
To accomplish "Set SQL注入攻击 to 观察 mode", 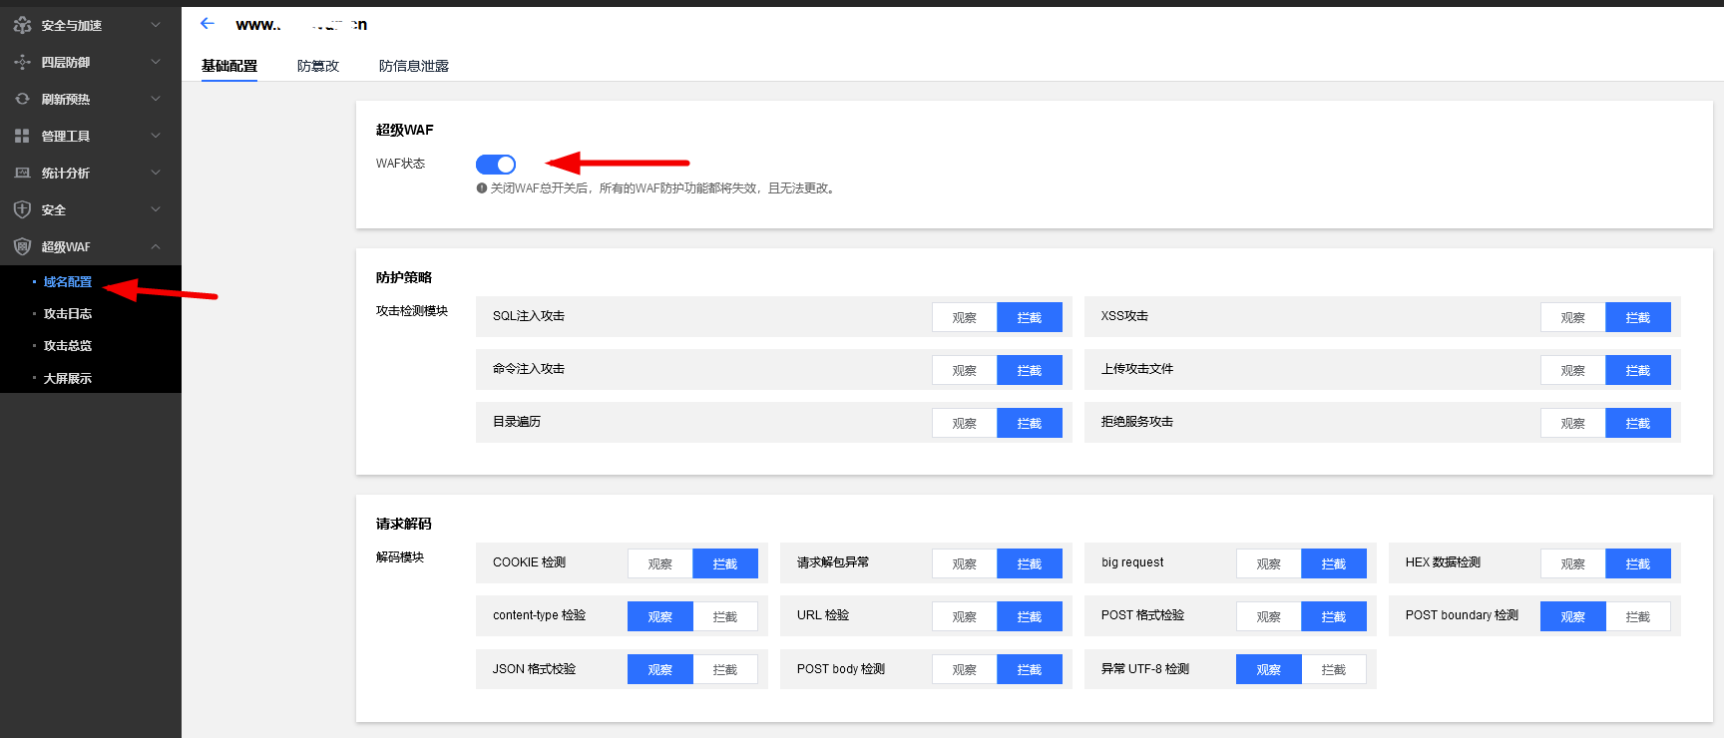I will (x=965, y=317).
